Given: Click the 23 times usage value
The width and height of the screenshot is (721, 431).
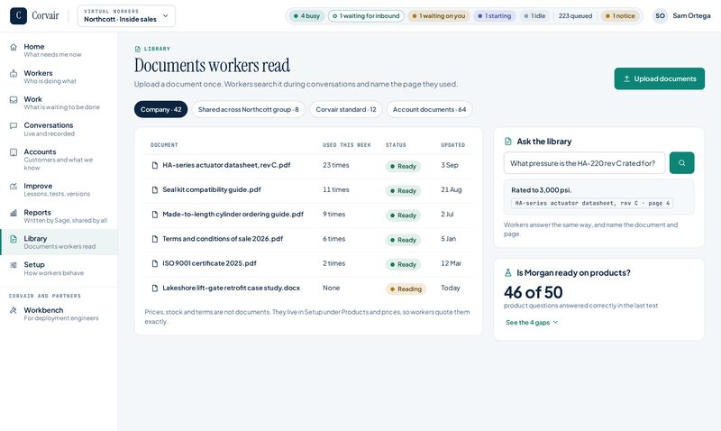Looking at the screenshot, I should pos(335,165).
